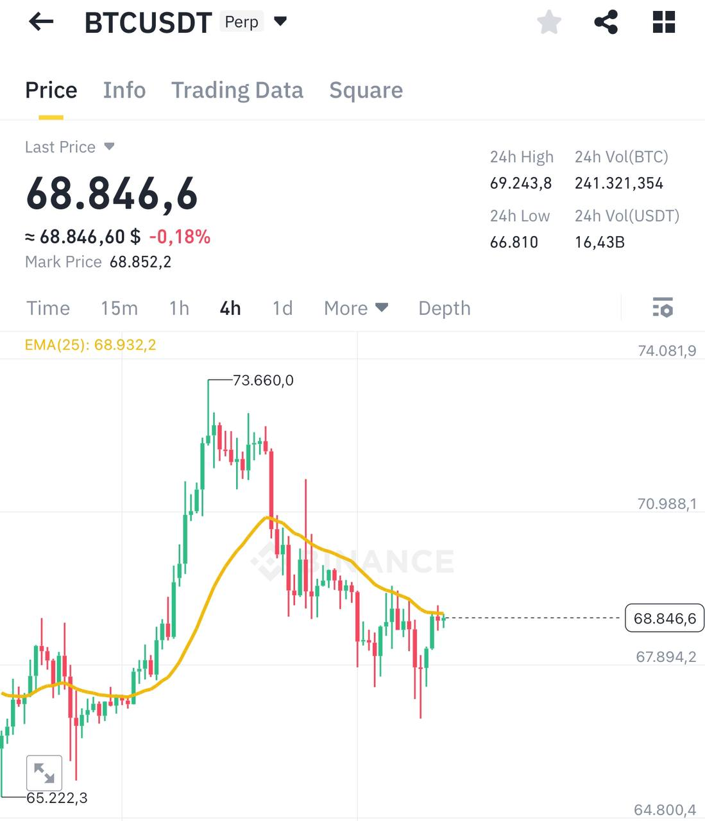Tap the EMA(25) indicator label
The height and width of the screenshot is (821, 705).
90,345
